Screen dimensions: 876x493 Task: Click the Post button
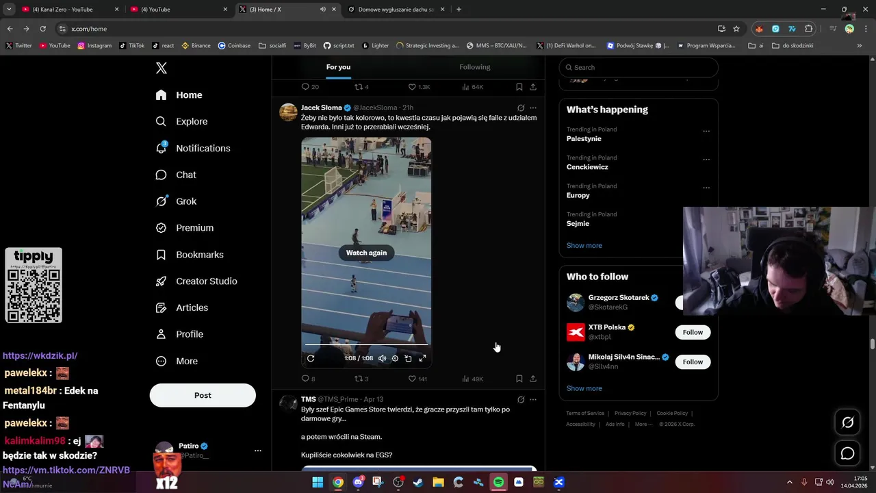click(x=203, y=395)
